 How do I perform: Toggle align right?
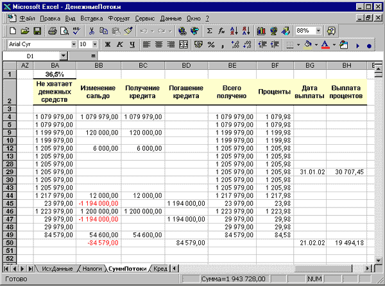click(171, 45)
